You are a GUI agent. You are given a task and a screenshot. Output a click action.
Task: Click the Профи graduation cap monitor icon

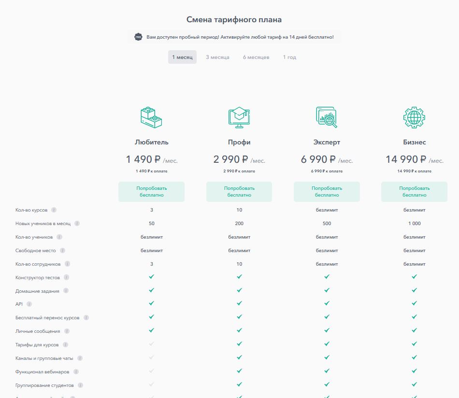[239, 117]
